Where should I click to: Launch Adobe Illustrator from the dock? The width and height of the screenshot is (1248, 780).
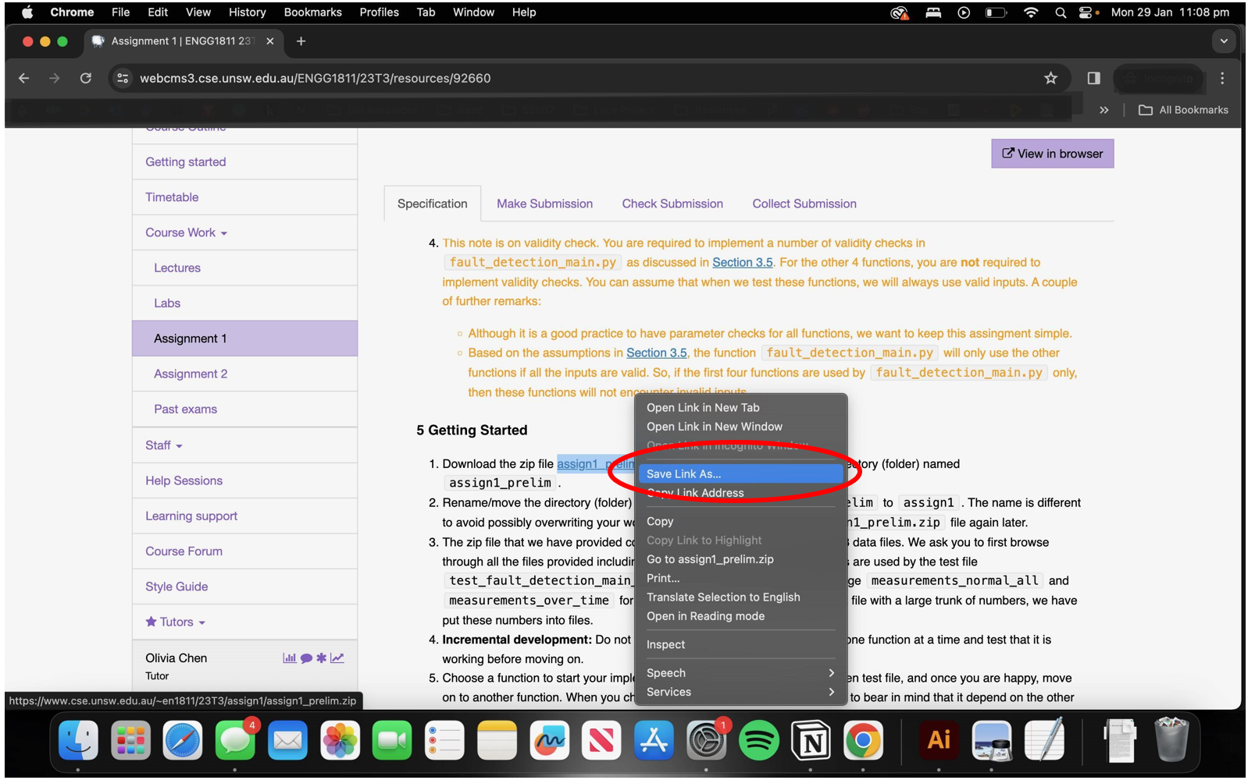pyautogui.click(x=939, y=739)
